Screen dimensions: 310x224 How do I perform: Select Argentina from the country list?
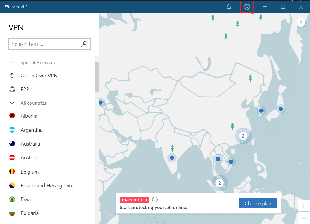tap(31, 130)
